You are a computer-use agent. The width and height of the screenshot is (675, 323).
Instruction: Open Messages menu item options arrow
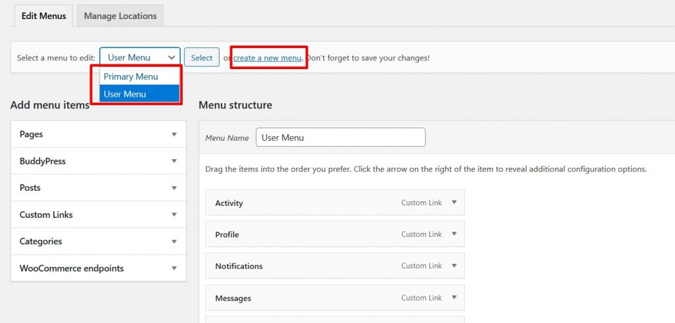click(x=454, y=297)
